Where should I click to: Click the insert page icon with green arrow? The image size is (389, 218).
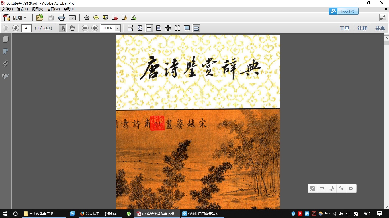click(x=134, y=18)
